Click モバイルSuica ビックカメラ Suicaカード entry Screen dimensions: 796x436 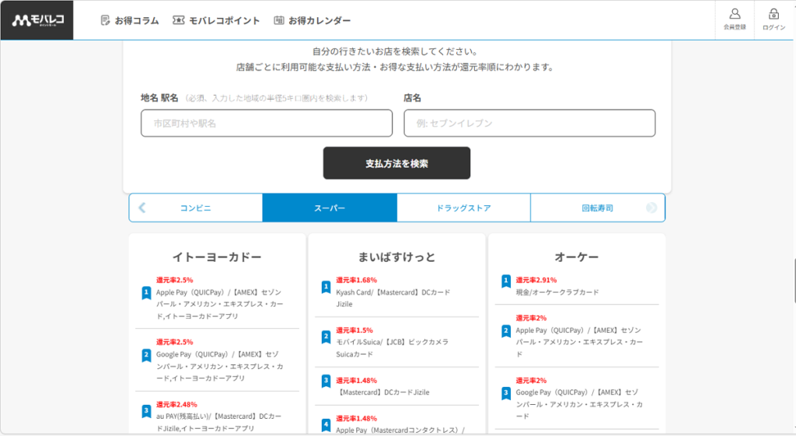393,348
